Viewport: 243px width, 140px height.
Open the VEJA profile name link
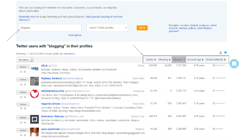(44, 66)
